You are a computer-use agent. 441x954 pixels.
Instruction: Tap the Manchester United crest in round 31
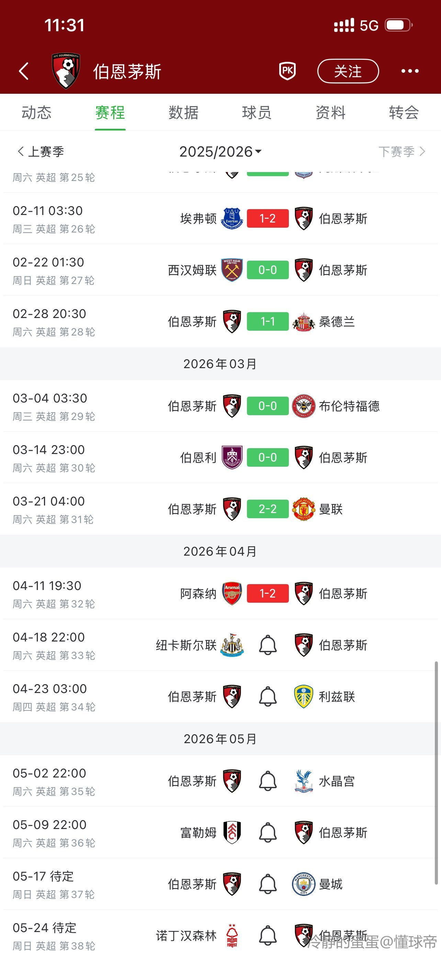(x=304, y=509)
